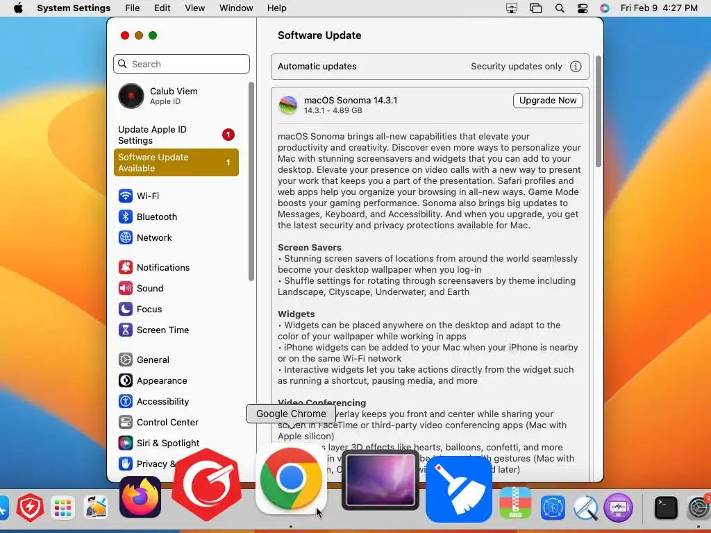
Task: Click Upgrade Now for macOS Sonoma
Action: click(x=548, y=101)
